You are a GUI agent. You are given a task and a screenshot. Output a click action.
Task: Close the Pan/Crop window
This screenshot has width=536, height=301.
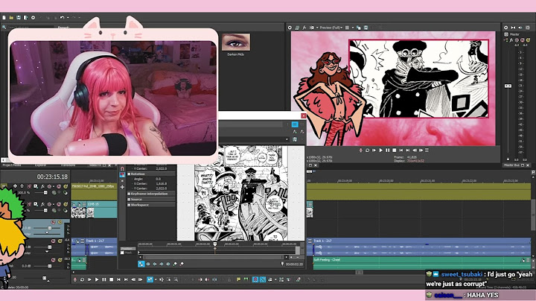click(x=303, y=115)
